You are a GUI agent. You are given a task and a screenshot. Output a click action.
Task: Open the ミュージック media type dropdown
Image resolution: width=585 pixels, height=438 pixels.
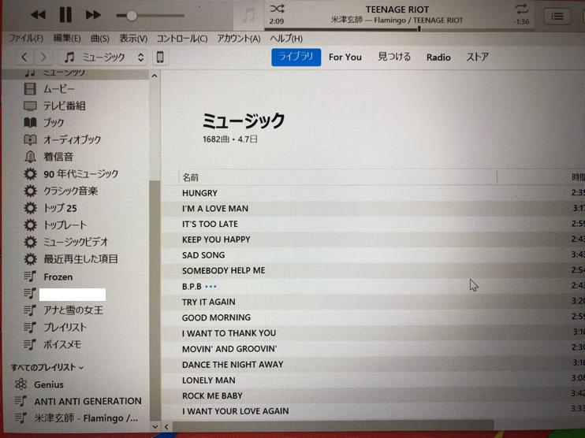click(103, 57)
